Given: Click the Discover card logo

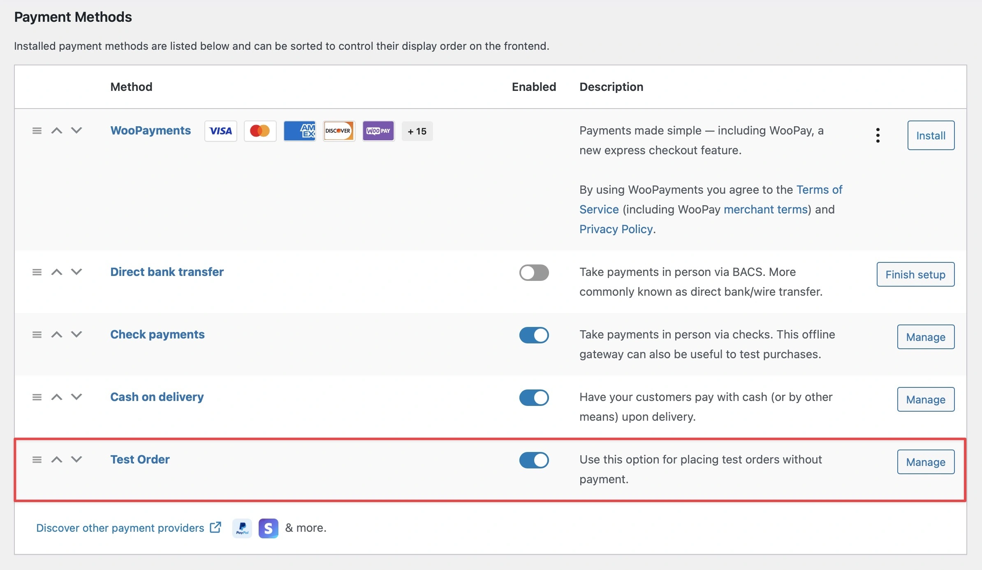Looking at the screenshot, I should (339, 131).
